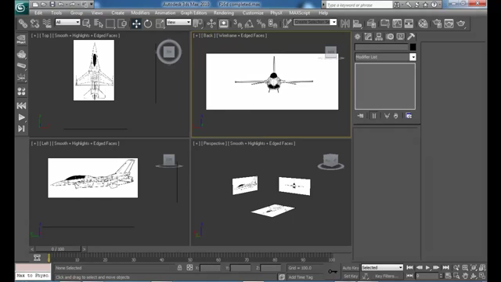Open Curve Editor from toolbar
Screen dimensions: 501x282
click(397, 23)
